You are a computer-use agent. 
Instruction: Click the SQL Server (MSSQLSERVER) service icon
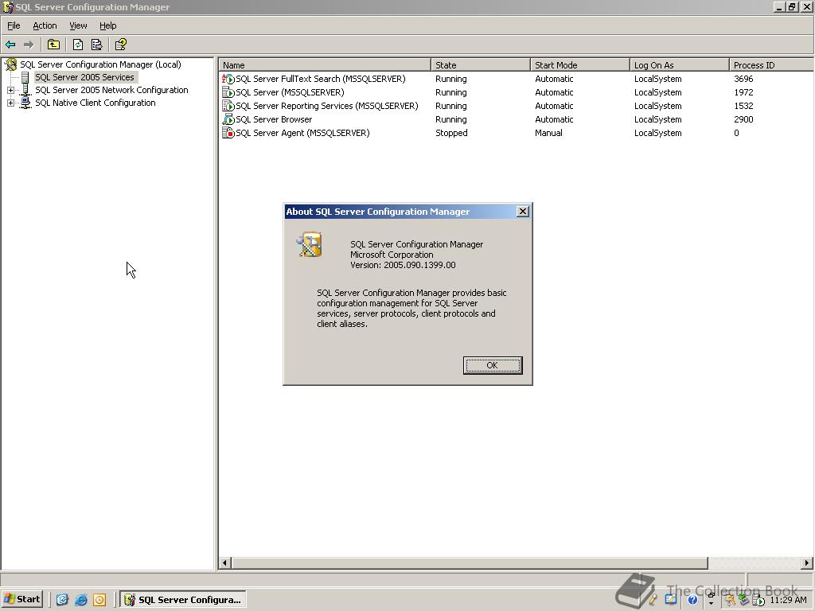coord(228,92)
